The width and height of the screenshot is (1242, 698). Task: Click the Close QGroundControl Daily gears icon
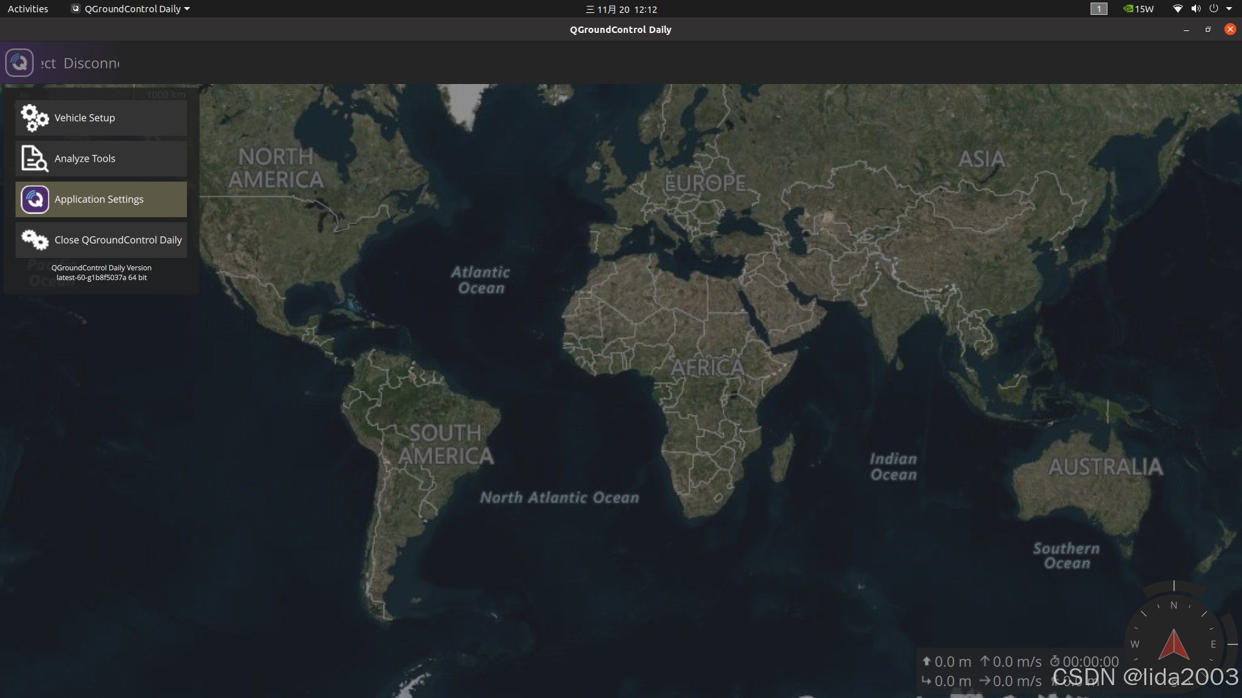tap(34, 240)
